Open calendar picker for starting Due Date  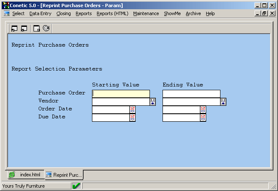pos(132,118)
